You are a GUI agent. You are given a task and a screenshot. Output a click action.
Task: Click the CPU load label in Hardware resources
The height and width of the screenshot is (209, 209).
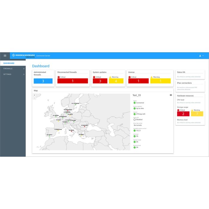point(181,100)
